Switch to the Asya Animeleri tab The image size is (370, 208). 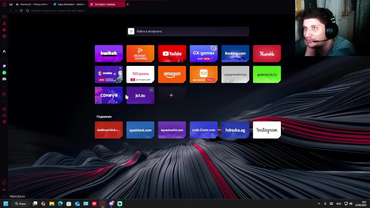[x=69, y=4]
